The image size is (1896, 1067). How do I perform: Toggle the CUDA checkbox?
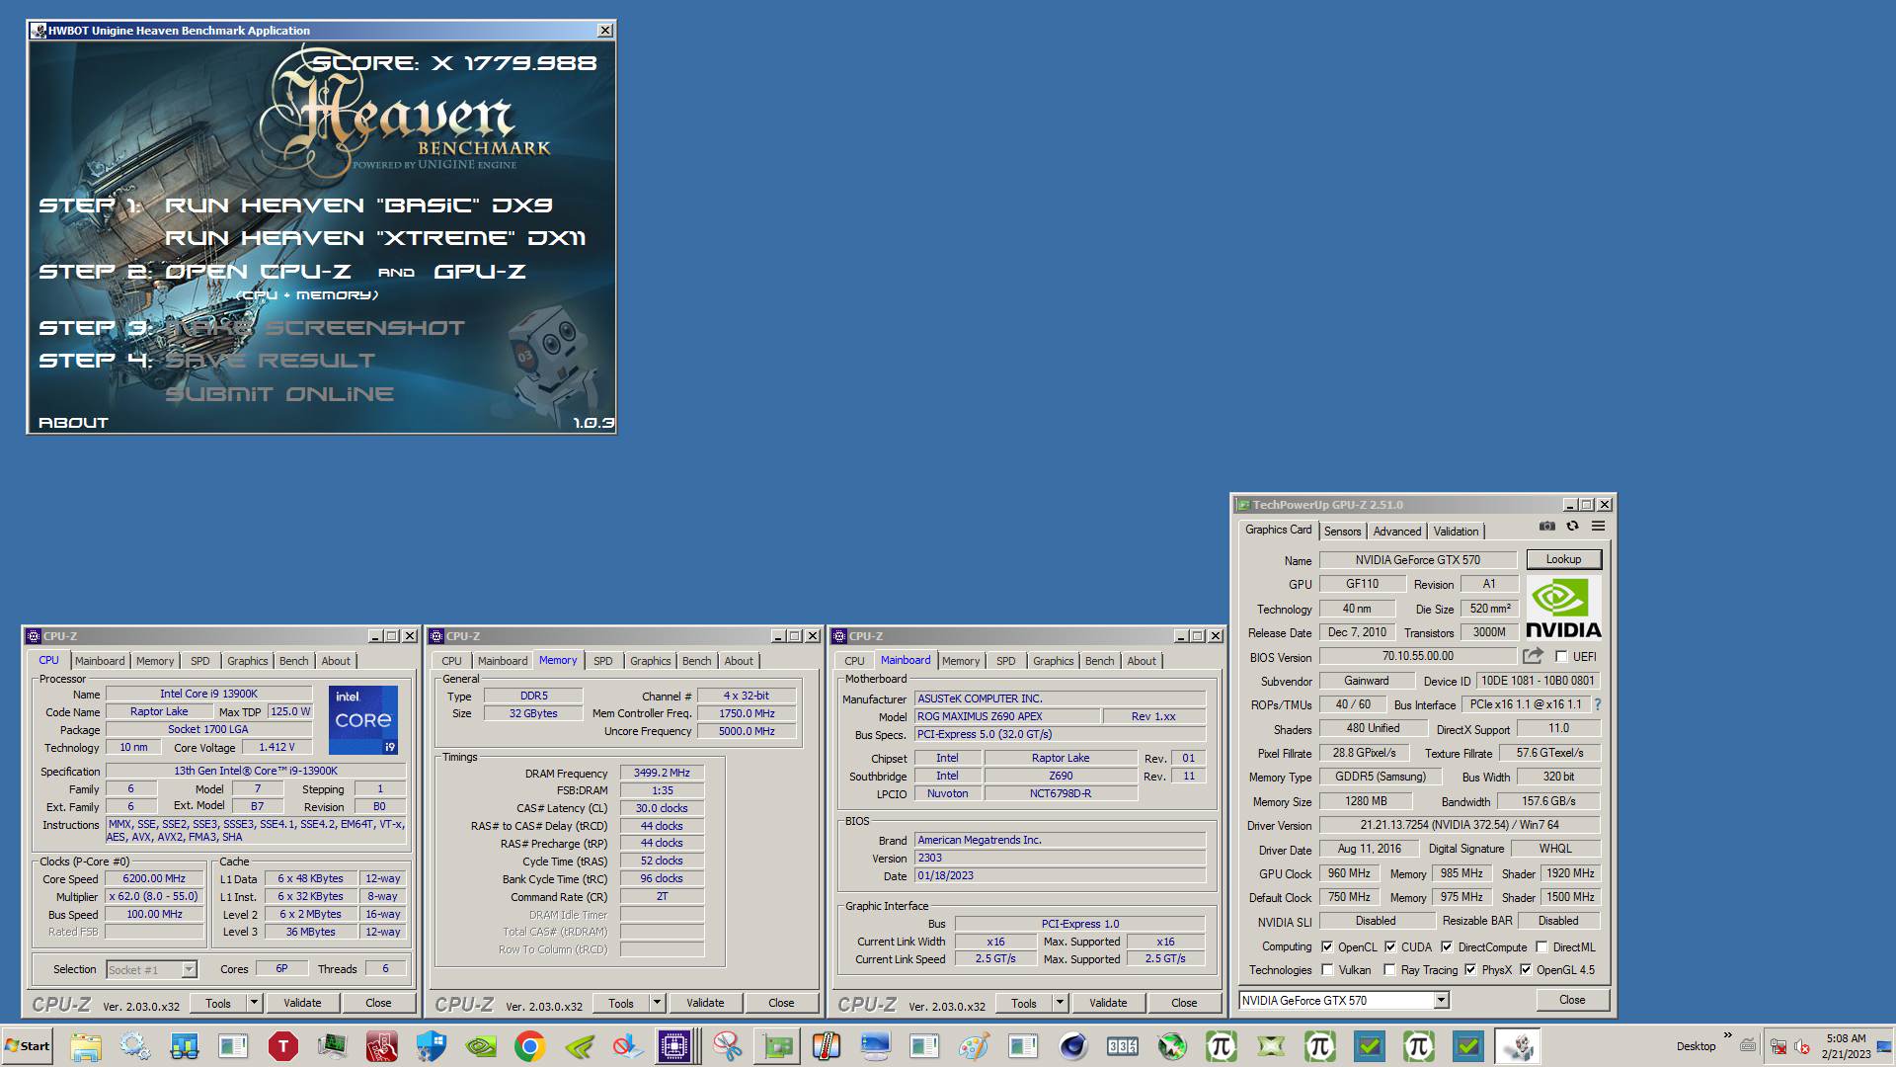pyautogui.click(x=1390, y=946)
